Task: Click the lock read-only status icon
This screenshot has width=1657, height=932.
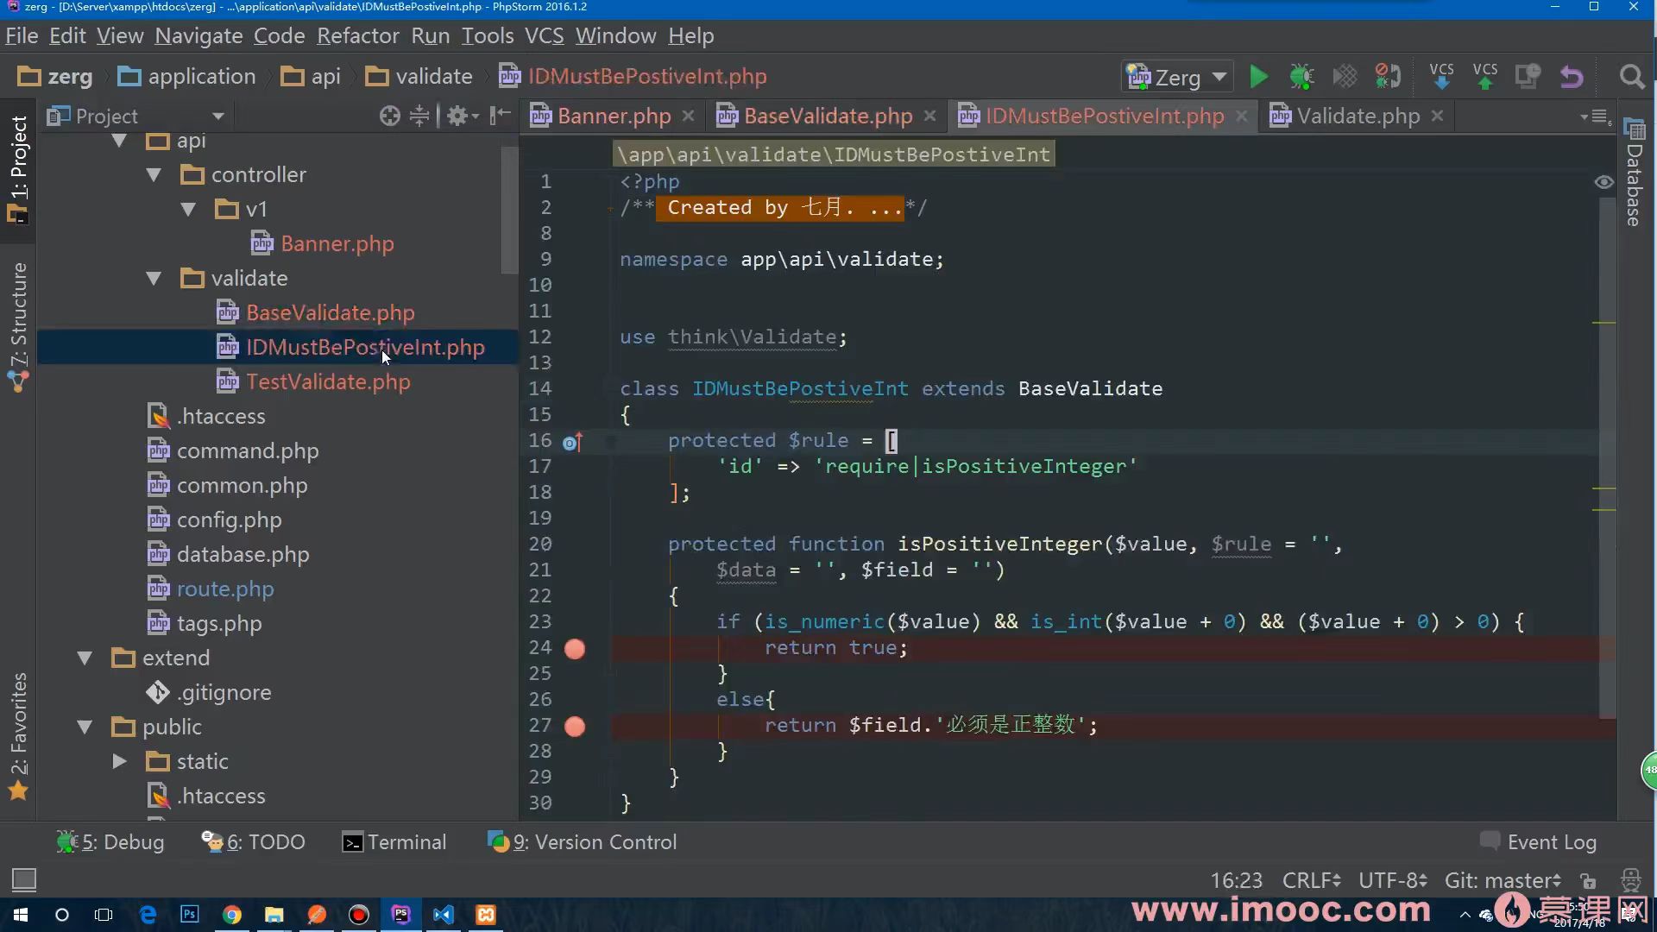Action: [1588, 881]
